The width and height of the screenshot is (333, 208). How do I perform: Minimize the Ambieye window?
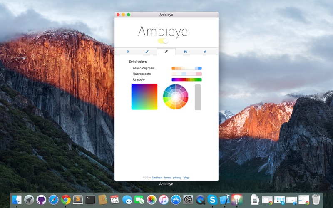click(123, 15)
